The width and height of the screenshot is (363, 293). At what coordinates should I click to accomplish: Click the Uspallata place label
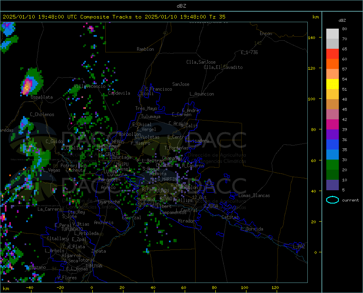pos(42,97)
